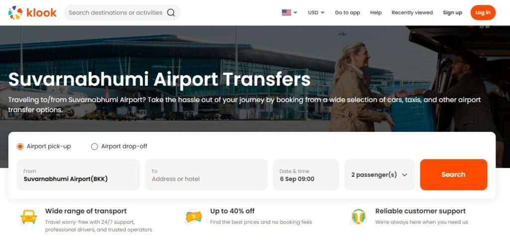Click the orange Search button
Viewport: 510px width, 244px height.
[453, 175]
